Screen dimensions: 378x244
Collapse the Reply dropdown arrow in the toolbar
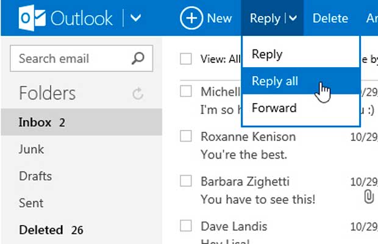pos(293,18)
